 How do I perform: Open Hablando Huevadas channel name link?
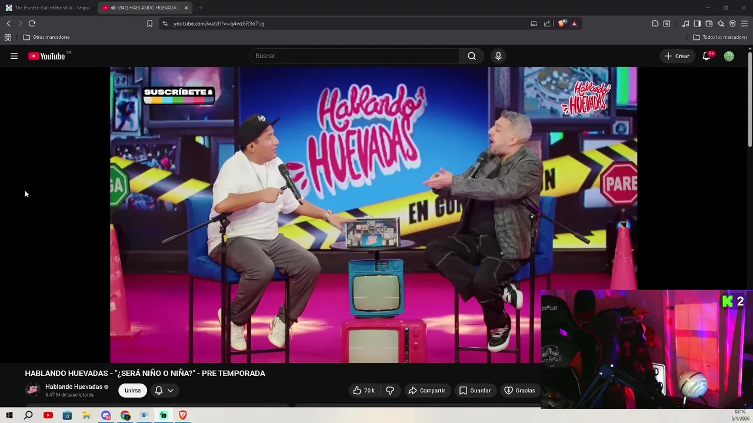click(x=74, y=387)
